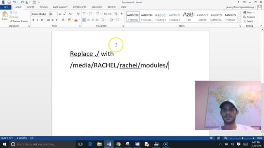Image resolution: width=264 pixels, height=148 pixels.
Task: Open Microsoft Edge from the taskbar
Action: pos(90,144)
